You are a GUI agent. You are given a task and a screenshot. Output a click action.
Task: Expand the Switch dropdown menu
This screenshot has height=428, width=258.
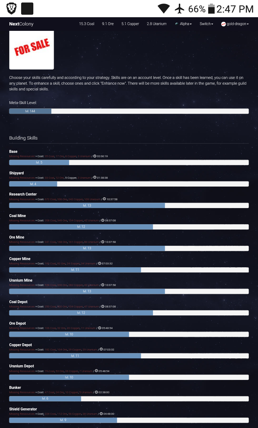tap(206, 24)
